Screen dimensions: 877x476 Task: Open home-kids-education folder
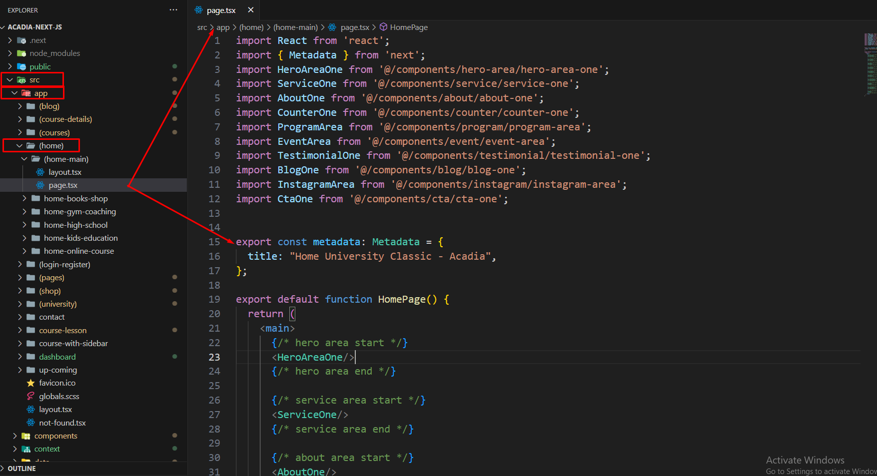pos(81,238)
